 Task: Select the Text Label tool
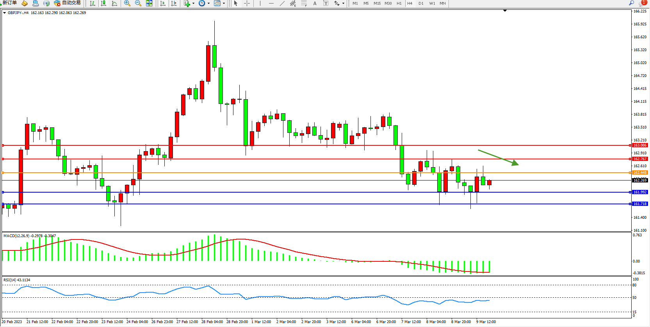click(315, 3)
